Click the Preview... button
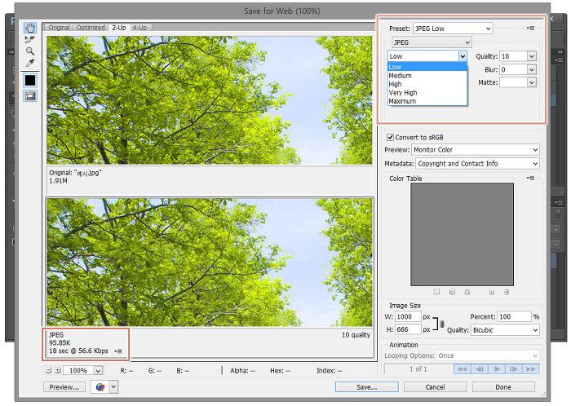The height and width of the screenshot is (406, 571). [x=64, y=387]
